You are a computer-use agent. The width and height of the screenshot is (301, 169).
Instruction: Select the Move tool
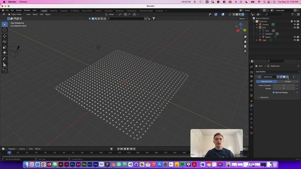pos(5,36)
